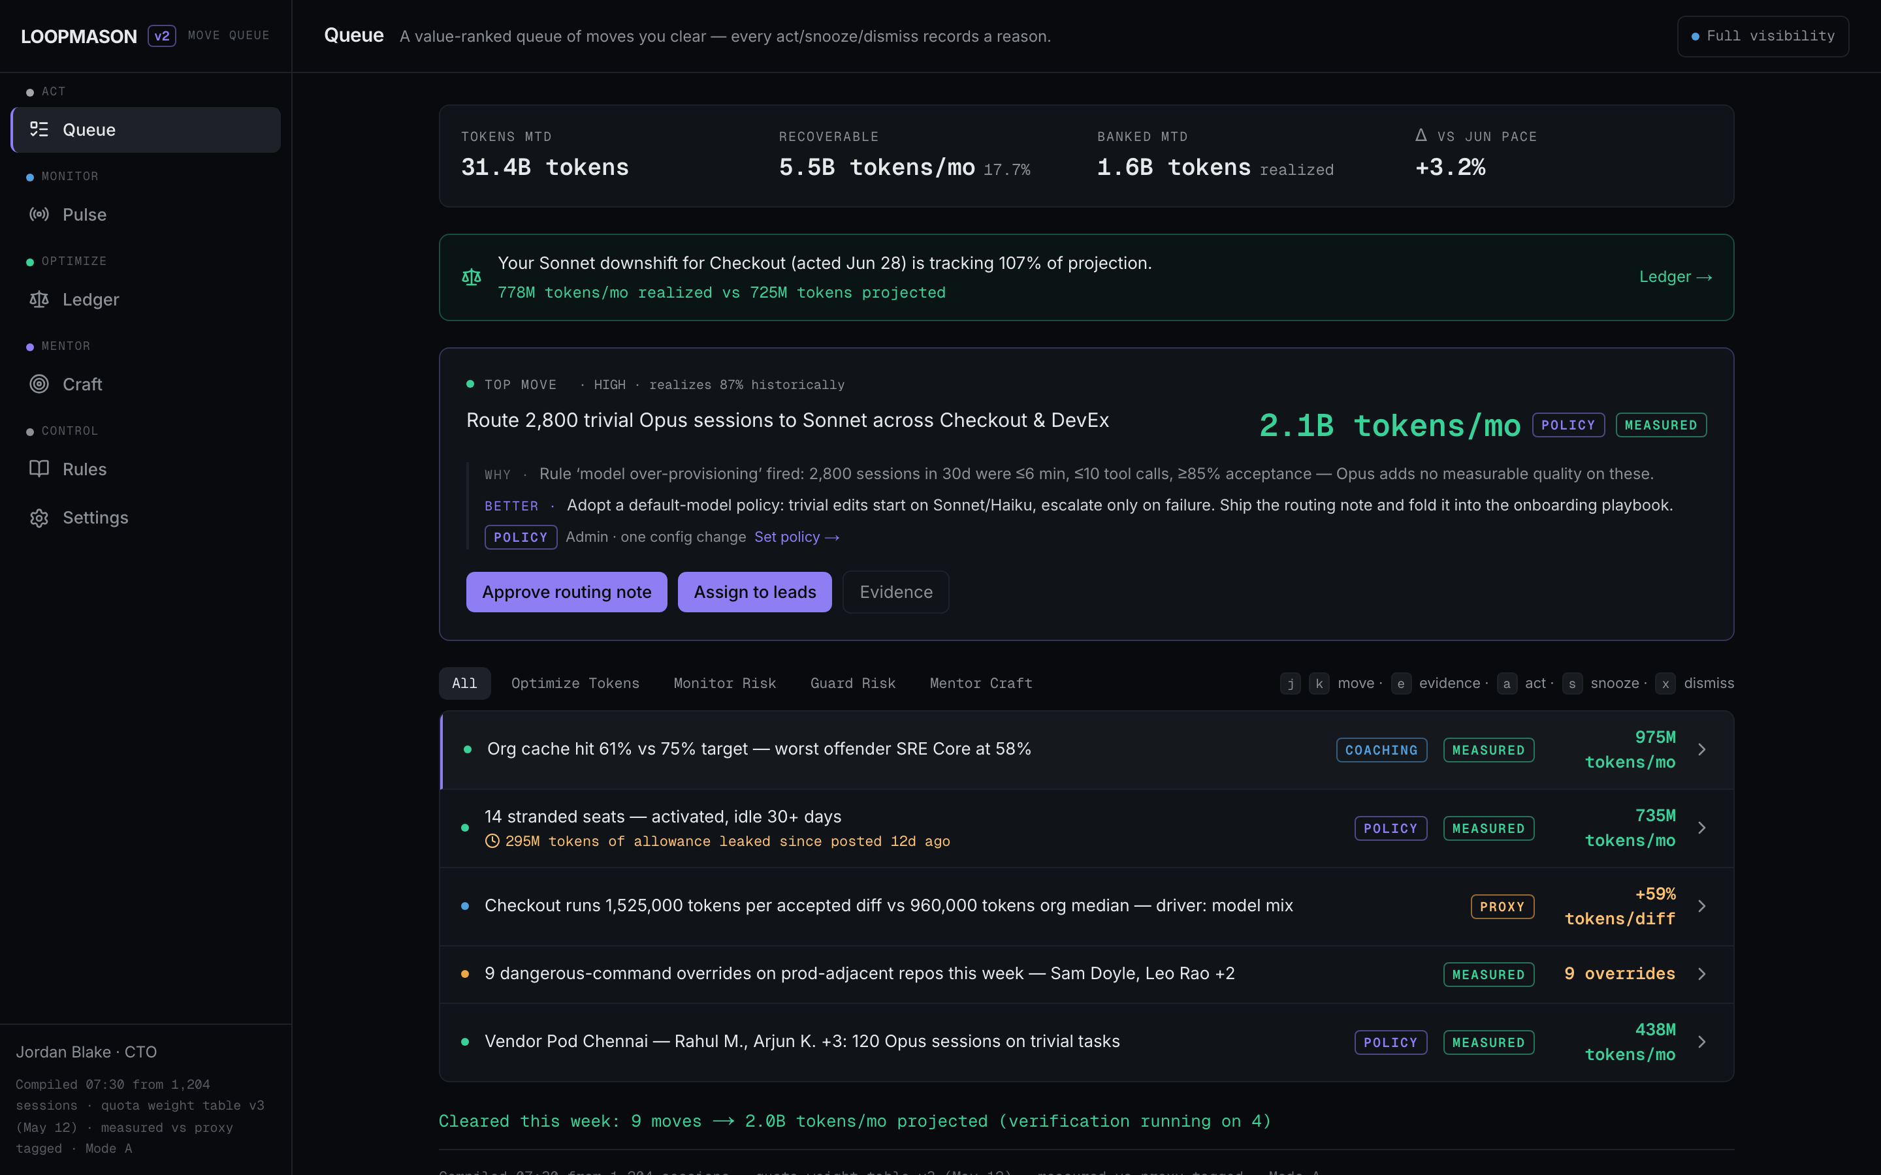Viewport: 1881px width, 1175px height.
Task: Expand the dangerous-command overrides row chevron
Action: pos(1702,974)
